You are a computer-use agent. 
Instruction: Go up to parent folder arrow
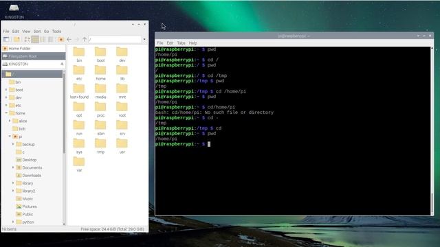[x=85, y=40]
